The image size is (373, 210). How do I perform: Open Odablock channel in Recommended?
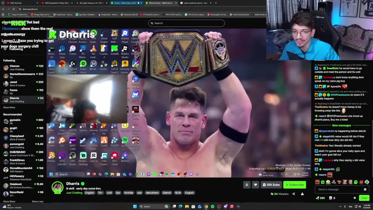(23, 185)
